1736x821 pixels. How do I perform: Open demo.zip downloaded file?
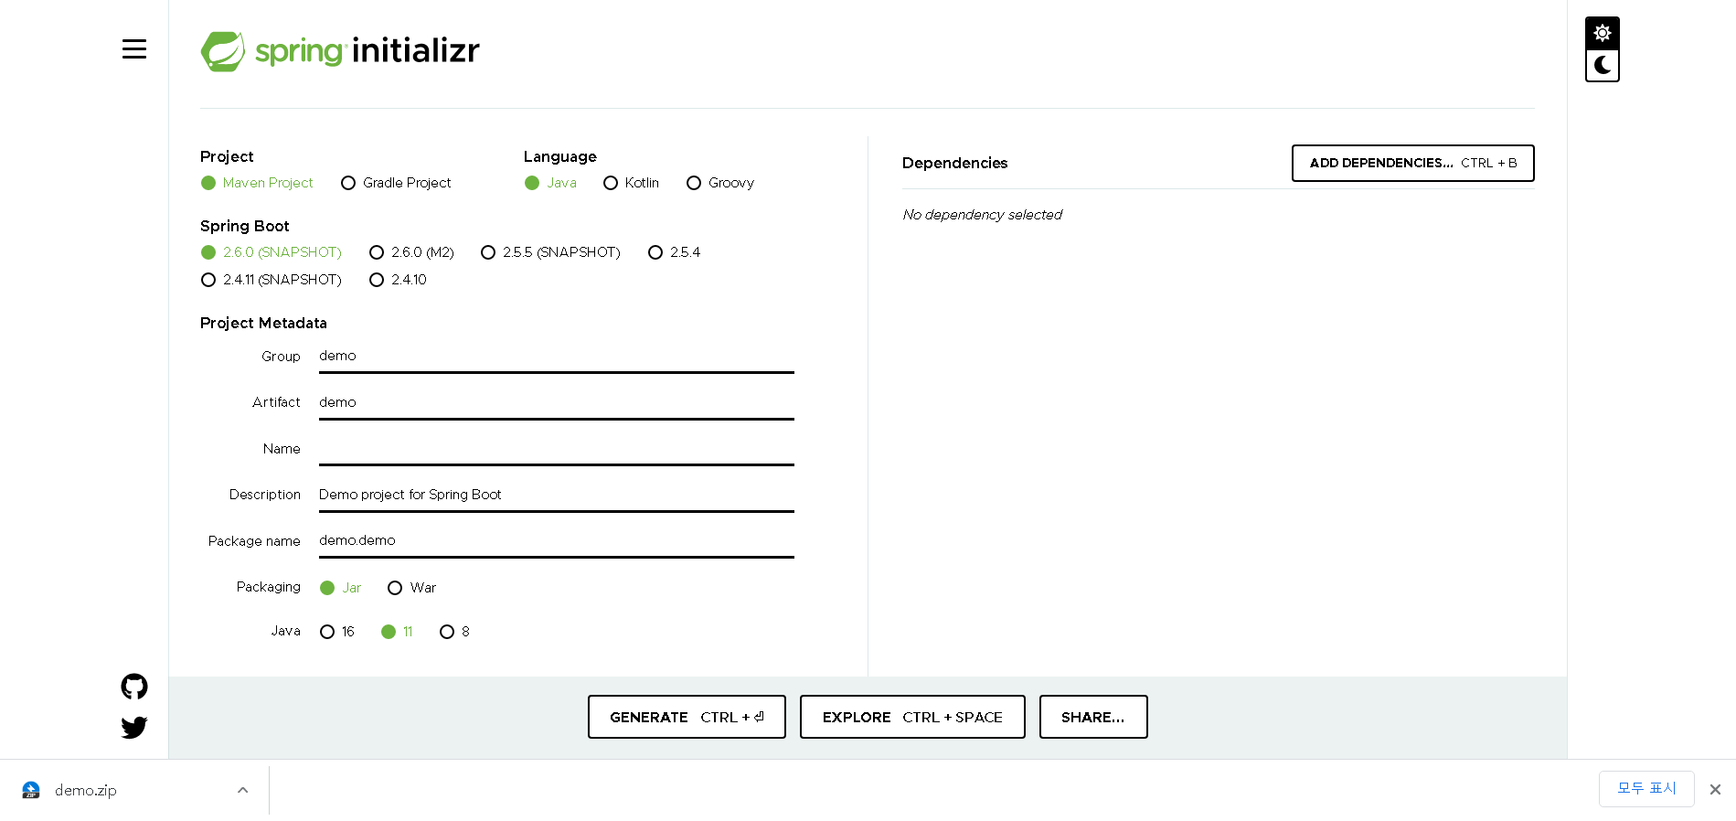coord(85,790)
